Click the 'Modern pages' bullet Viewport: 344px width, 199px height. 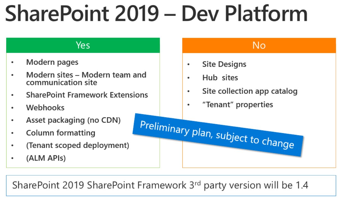[x=52, y=62]
